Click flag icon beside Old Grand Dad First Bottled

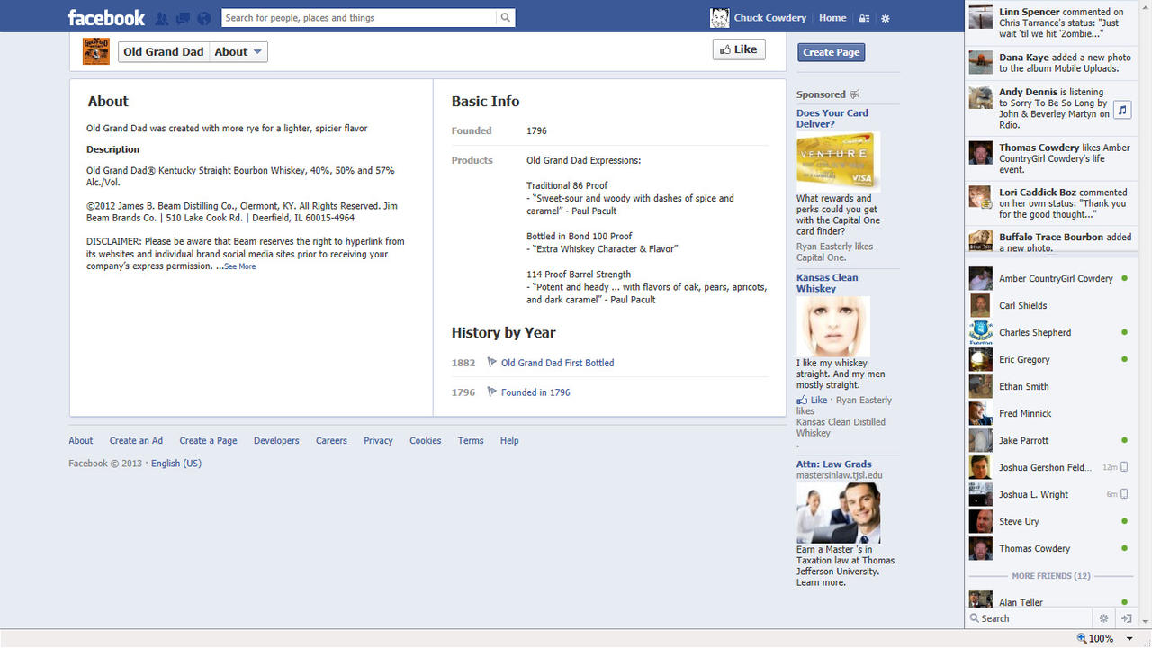pos(491,363)
